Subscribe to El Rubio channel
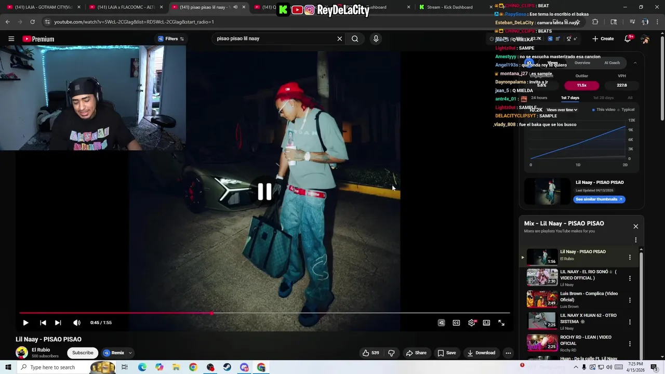The width and height of the screenshot is (665, 374). (83, 353)
